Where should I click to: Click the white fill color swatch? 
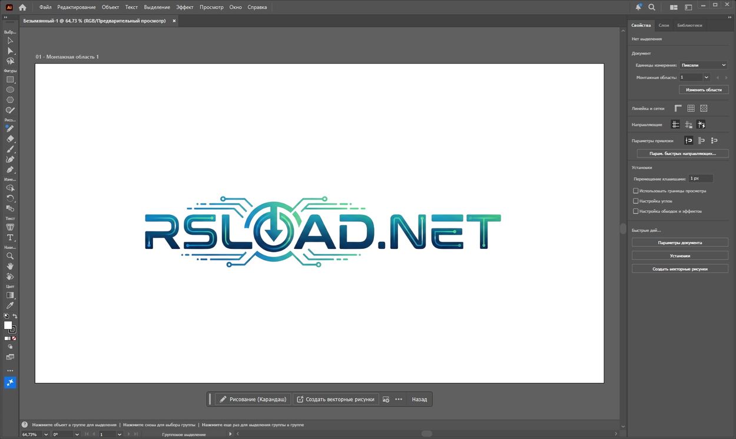coord(8,325)
